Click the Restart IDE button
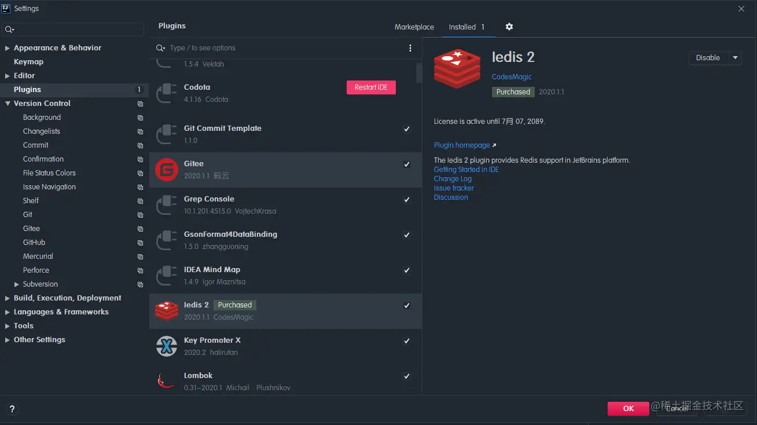The width and height of the screenshot is (757, 425). pyautogui.click(x=371, y=87)
